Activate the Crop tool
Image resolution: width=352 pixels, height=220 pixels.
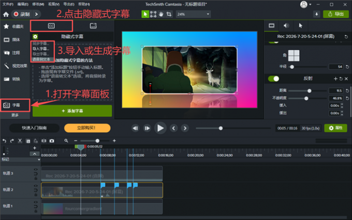point(169,14)
